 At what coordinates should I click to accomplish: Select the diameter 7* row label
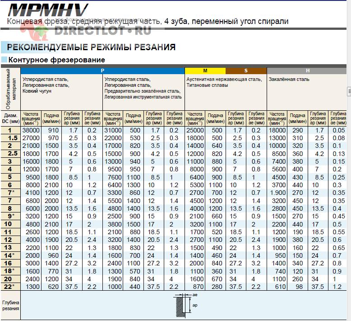pos(10,193)
